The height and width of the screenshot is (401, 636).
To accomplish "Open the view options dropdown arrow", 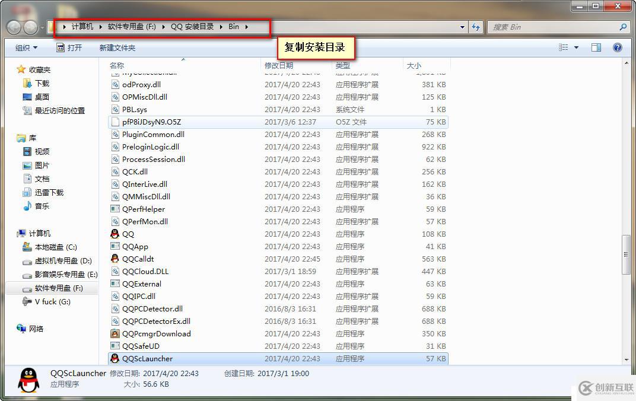I will click(577, 47).
